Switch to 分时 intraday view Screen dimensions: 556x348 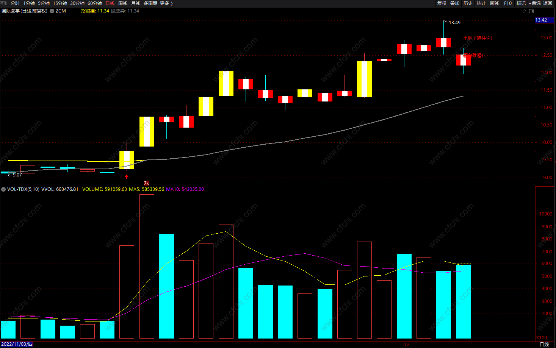pyautogui.click(x=15, y=3)
